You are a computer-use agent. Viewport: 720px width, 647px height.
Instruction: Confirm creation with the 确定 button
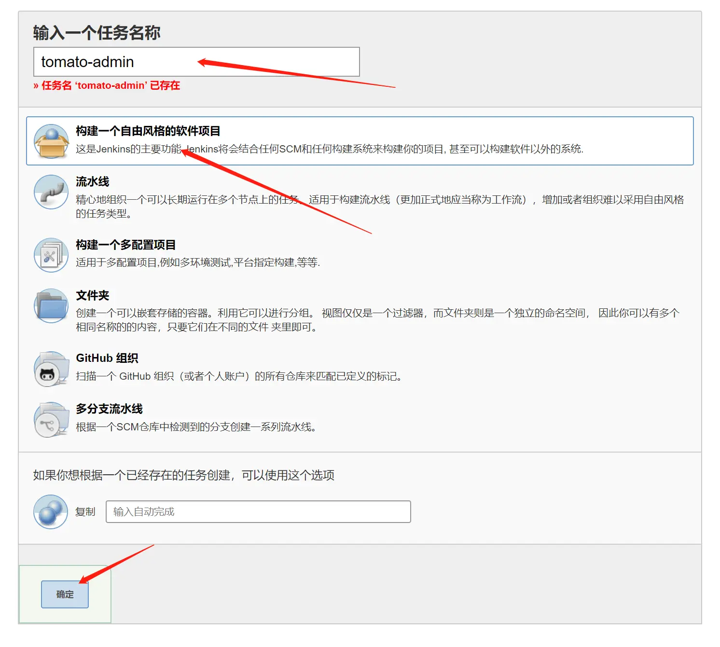point(65,594)
